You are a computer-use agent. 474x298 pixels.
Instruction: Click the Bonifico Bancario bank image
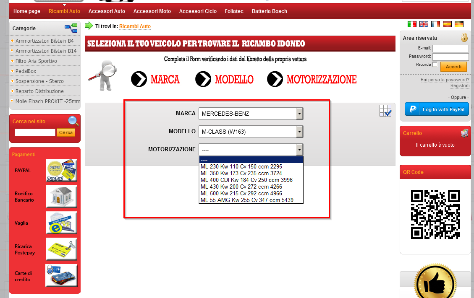click(x=61, y=197)
